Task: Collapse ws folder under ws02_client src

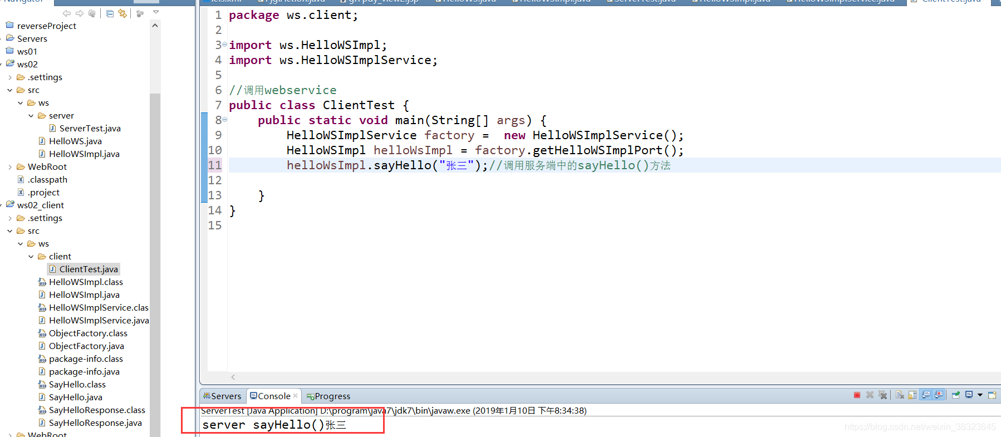Action: coord(21,244)
